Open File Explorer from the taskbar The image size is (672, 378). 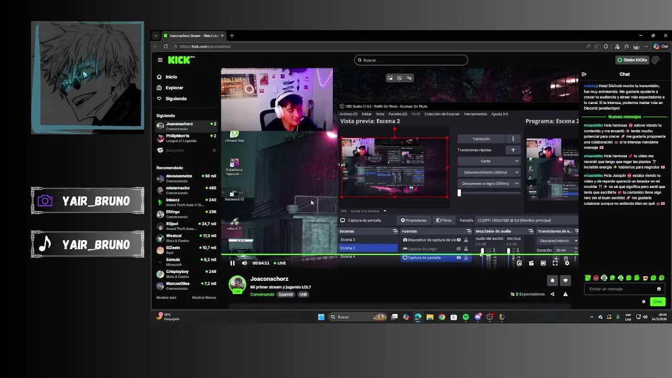coord(429,317)
